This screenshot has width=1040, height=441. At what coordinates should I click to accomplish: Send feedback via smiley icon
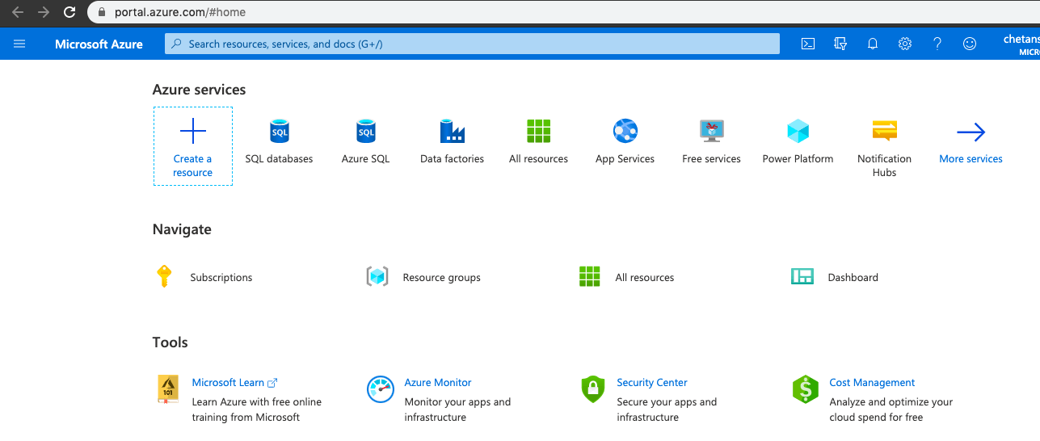tap(970, 44)
